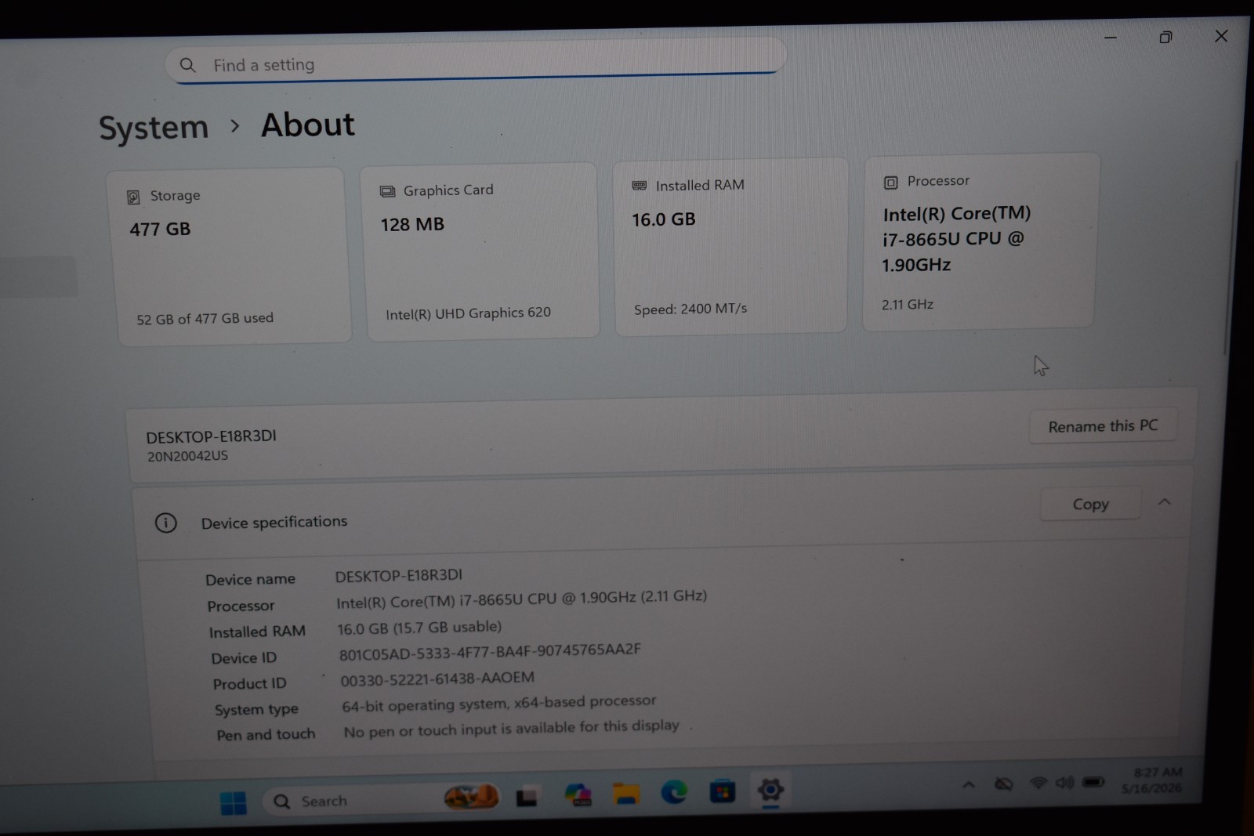1254x836 pixels.
Task: Launch Microsoft 365 Copilot from taskbar
Action: (x=578, y=795)
